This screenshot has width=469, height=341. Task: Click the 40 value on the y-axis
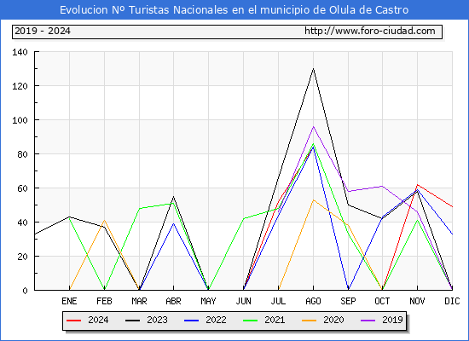[x=22, y=223]
